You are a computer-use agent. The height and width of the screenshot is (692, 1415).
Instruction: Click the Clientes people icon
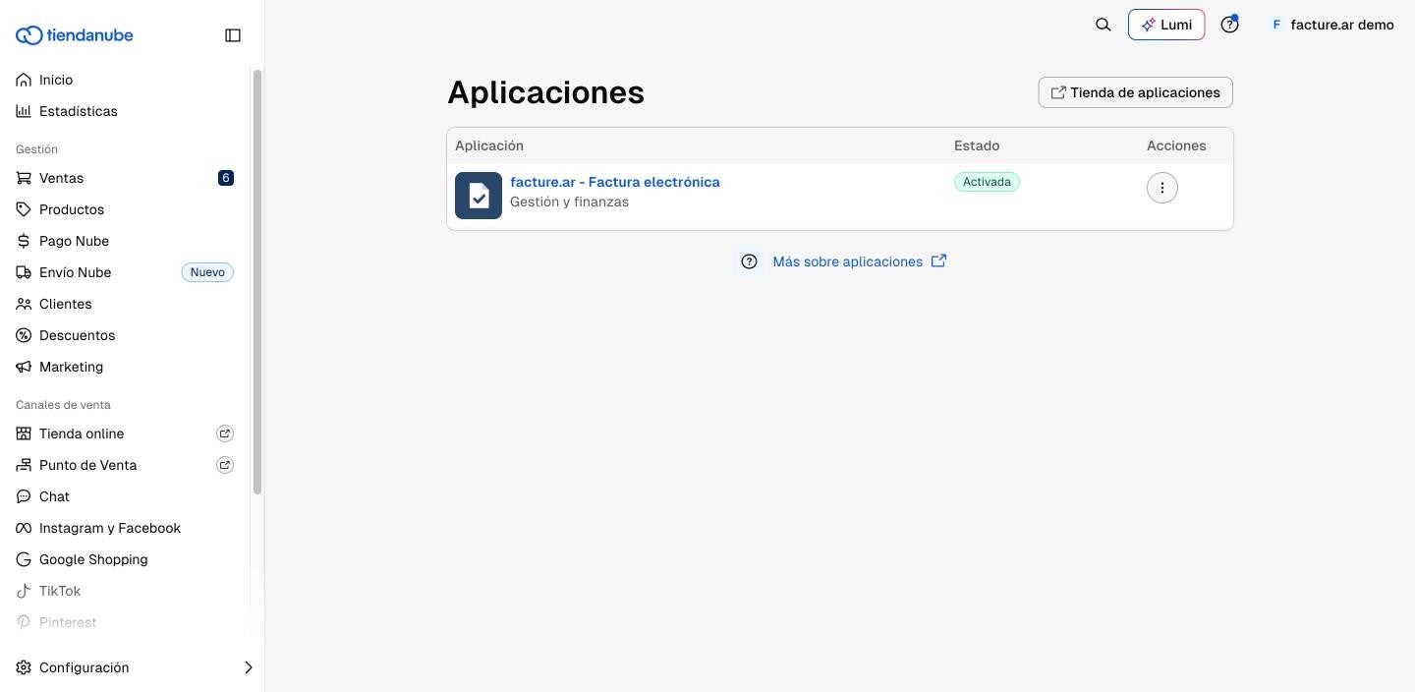(24, 304)
